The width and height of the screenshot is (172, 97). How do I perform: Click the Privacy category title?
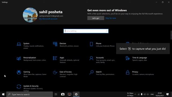click(135, 72)
